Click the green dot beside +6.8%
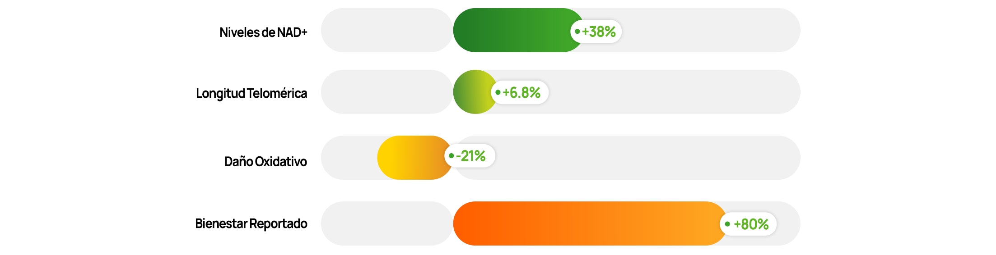This screenshot has height=255, width=996. [x=498, y=92]
